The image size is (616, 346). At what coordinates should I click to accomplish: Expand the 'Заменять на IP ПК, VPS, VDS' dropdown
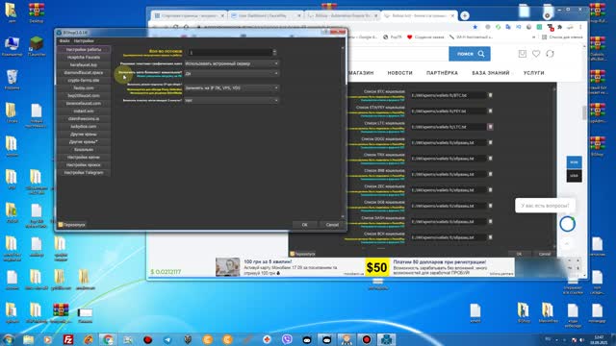231,87
